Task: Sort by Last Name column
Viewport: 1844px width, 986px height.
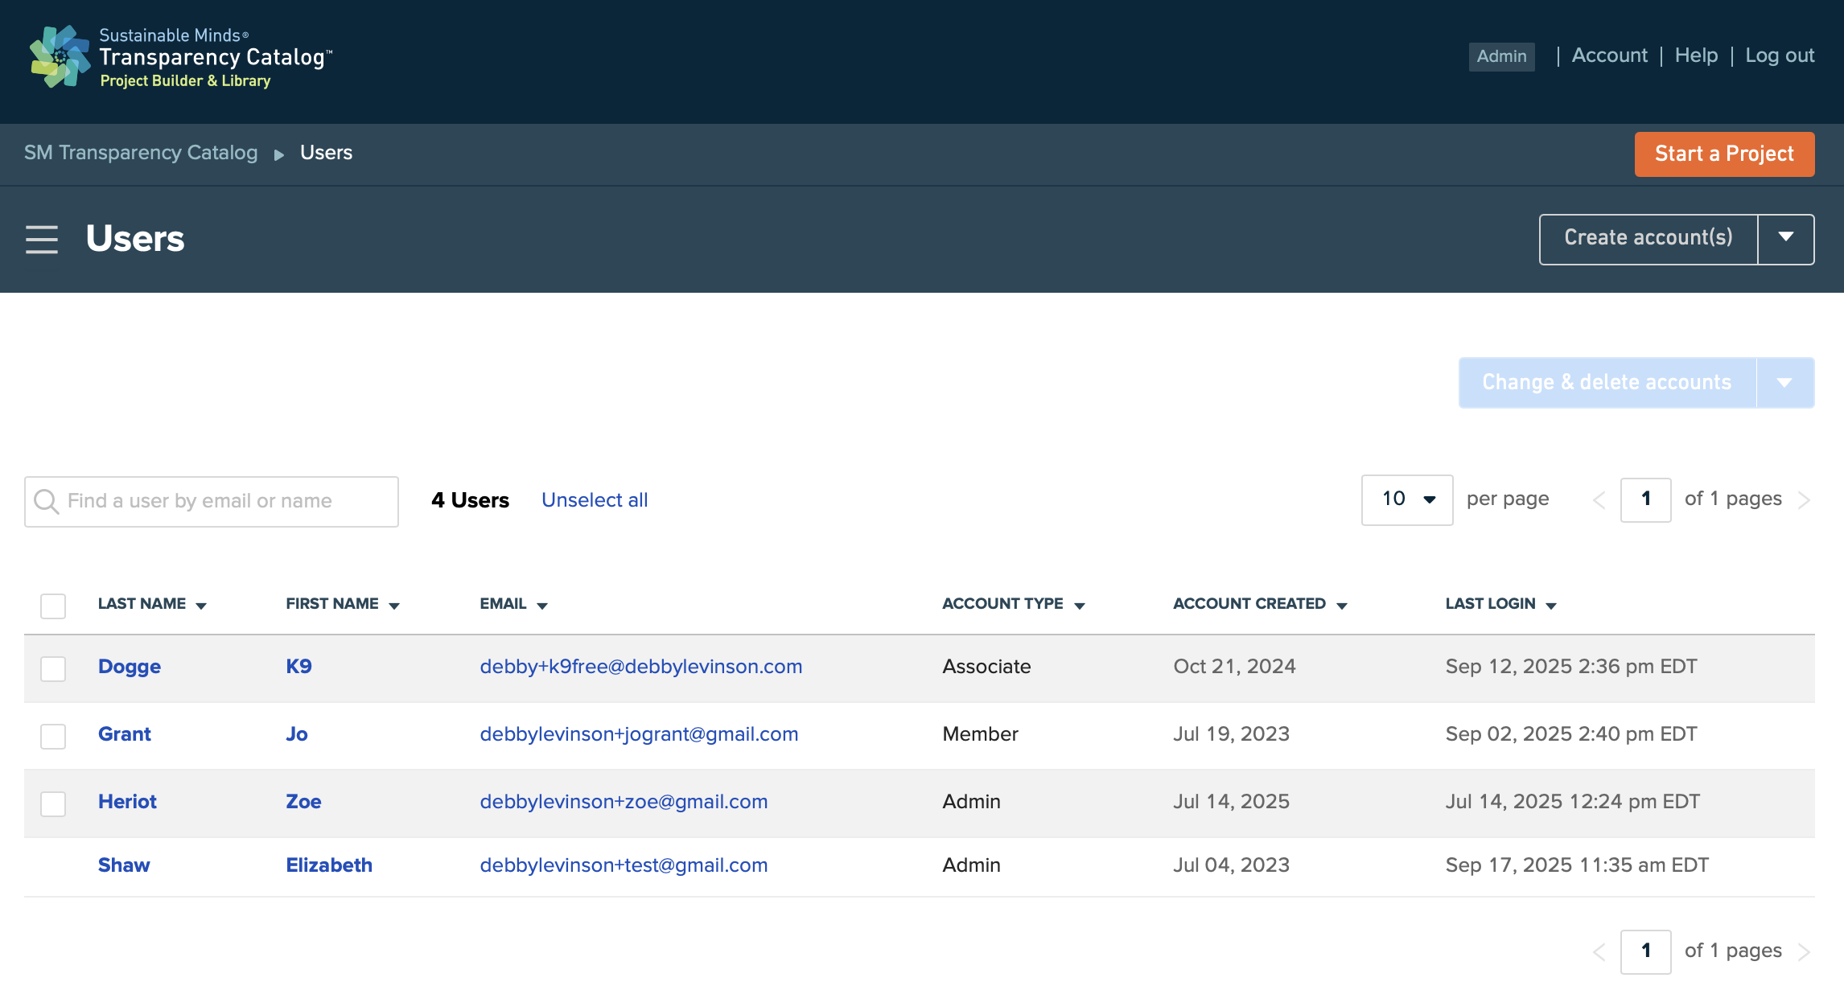Action: tap(152, 604)
